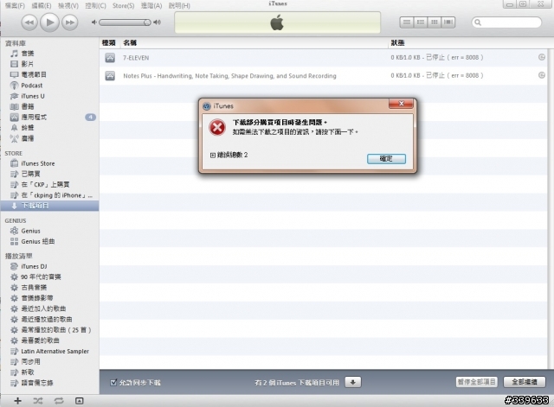Click the Next track button
This screenshot has height=407, width=554.
point(70,22)
